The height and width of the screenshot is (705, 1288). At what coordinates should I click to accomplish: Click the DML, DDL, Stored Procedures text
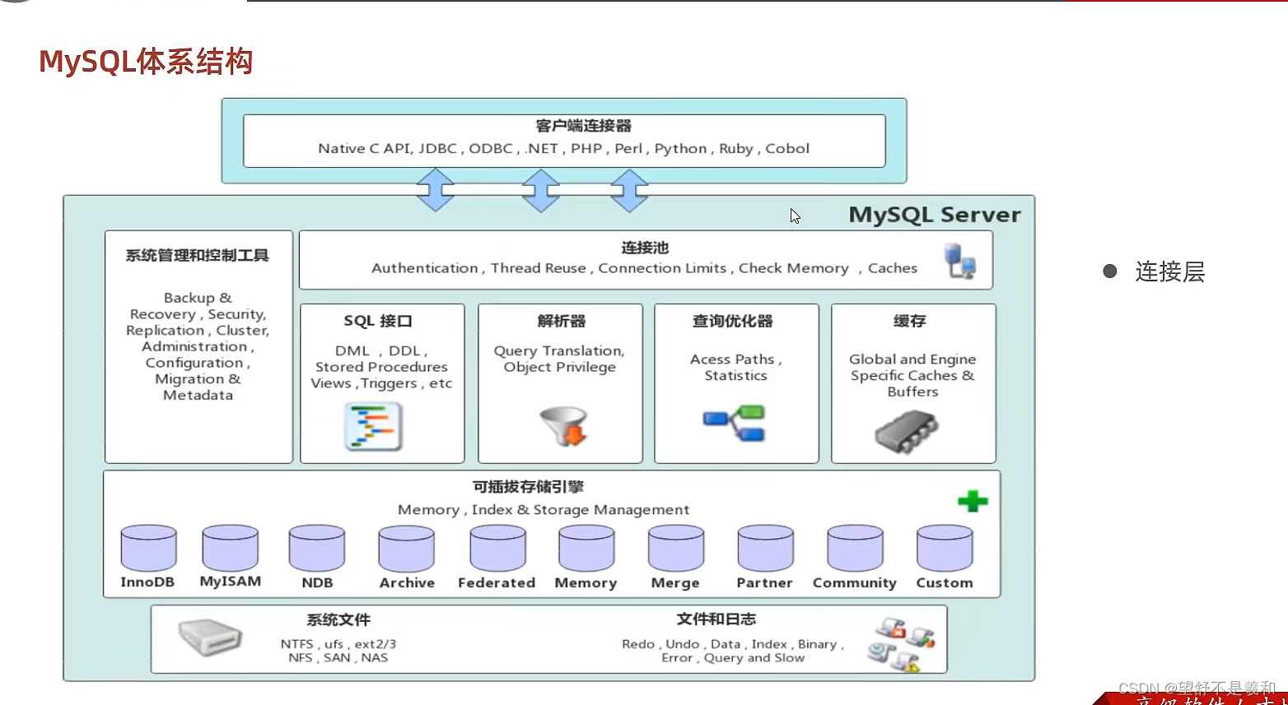(381, 367)
